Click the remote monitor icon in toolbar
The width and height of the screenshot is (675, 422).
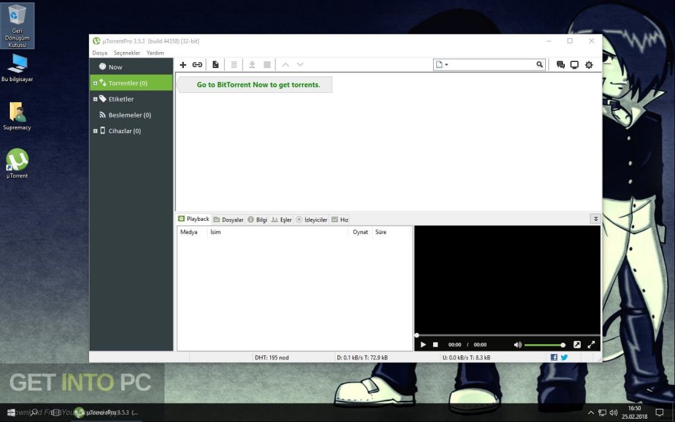(x=574, y=65)
